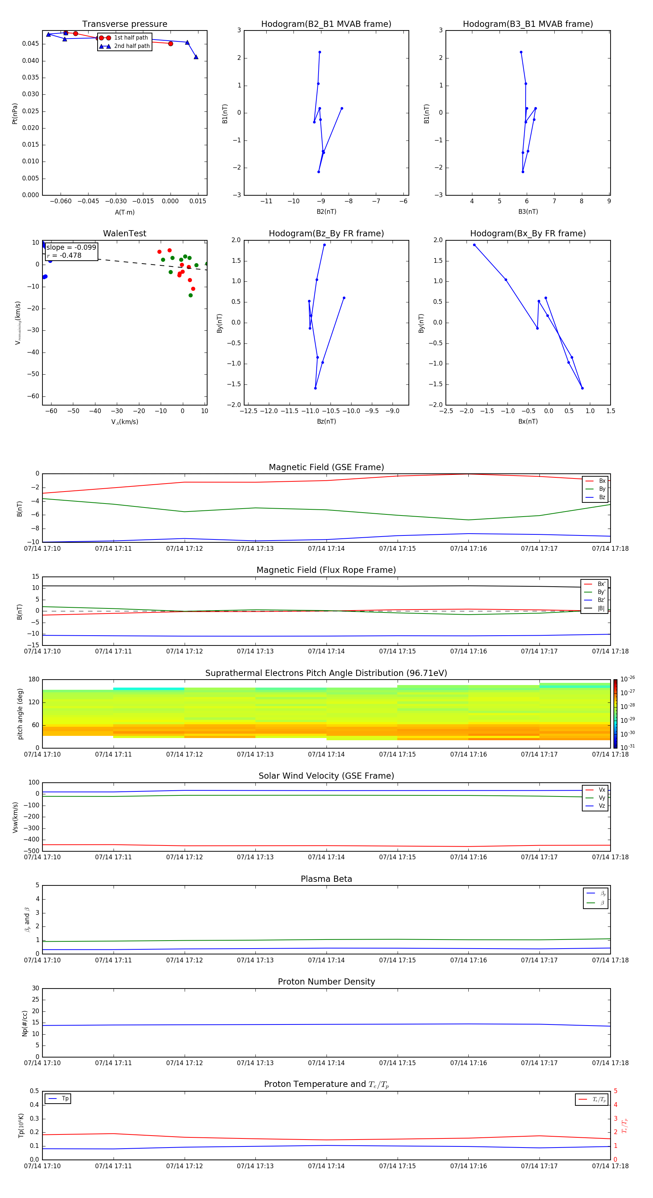The height and width of the screenshot is (1198, 653).
Task: Click the "pitch angle (deg)" y-axis label
Action: click(x=20, y=714)
